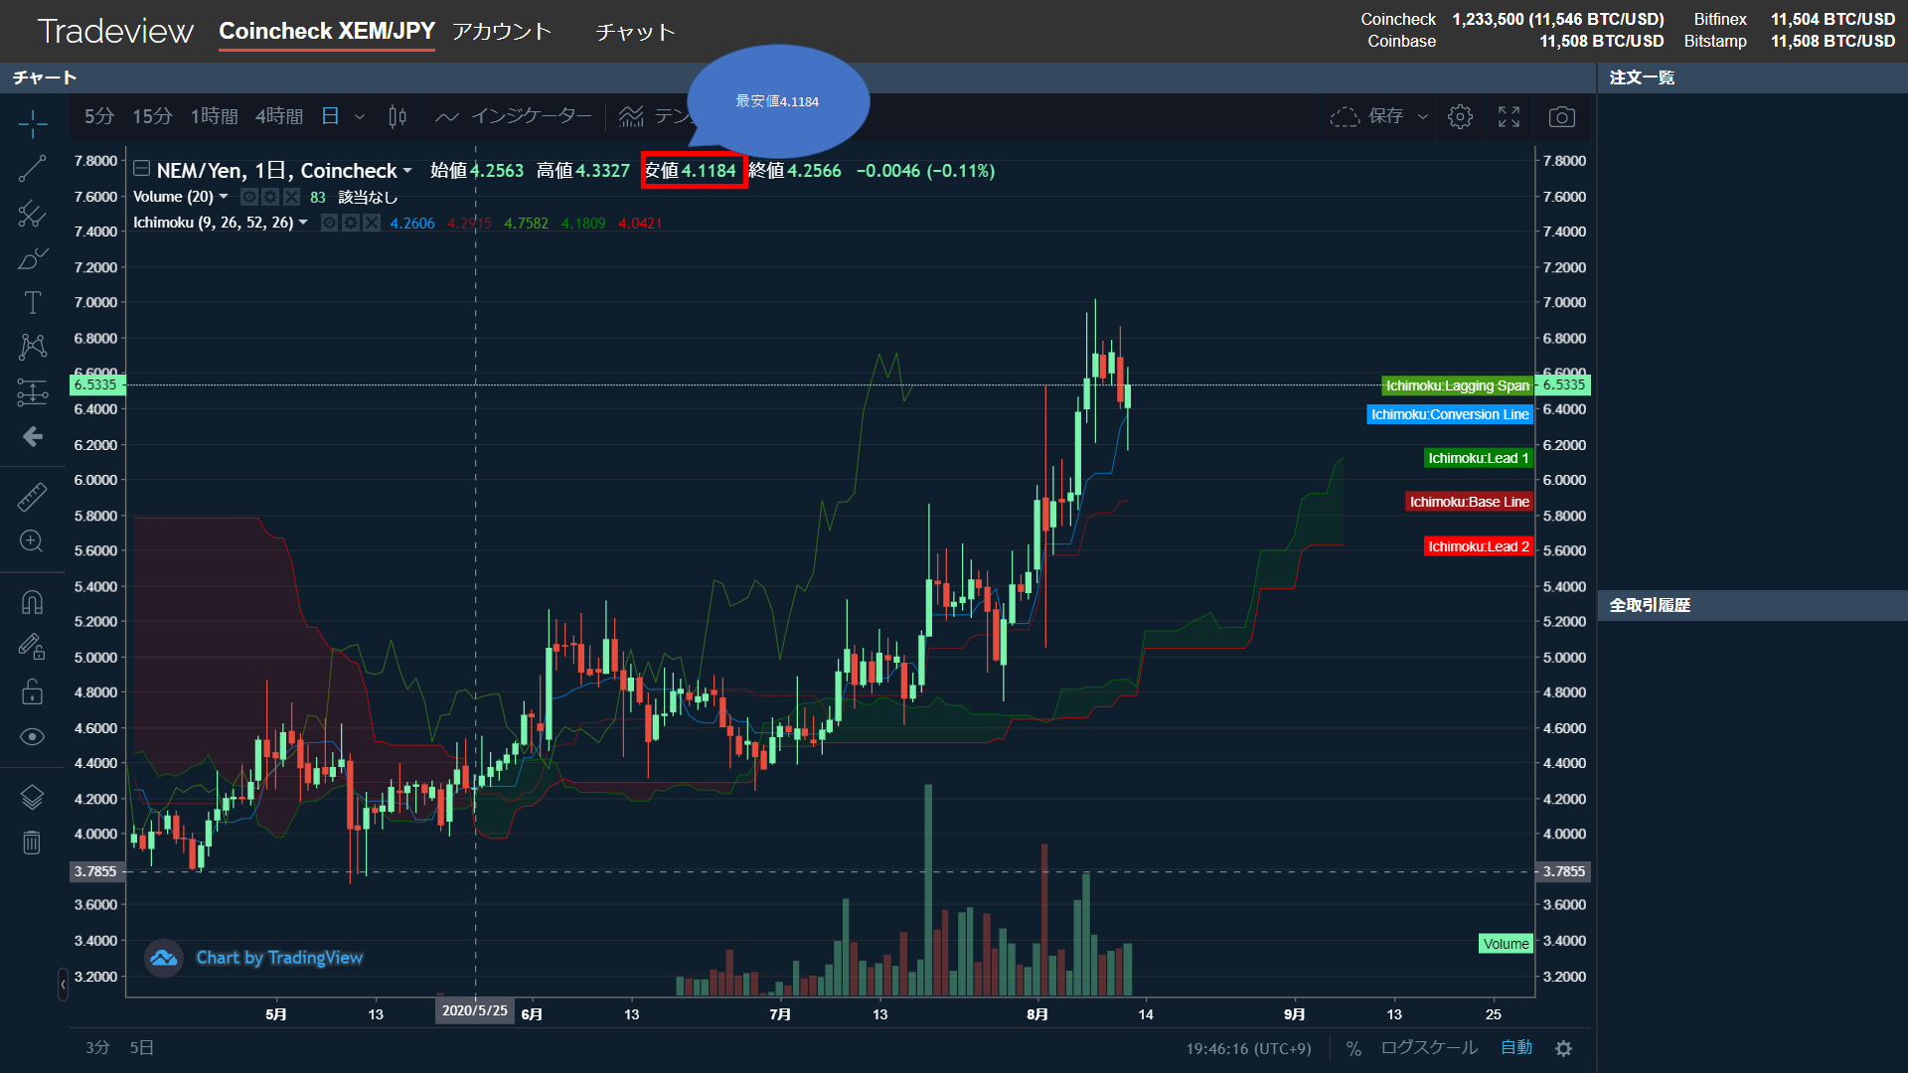Click the Ichimoku:Lead 1 label
The width and height of the screenshot is (1908, 1073).
[1478, 458]
